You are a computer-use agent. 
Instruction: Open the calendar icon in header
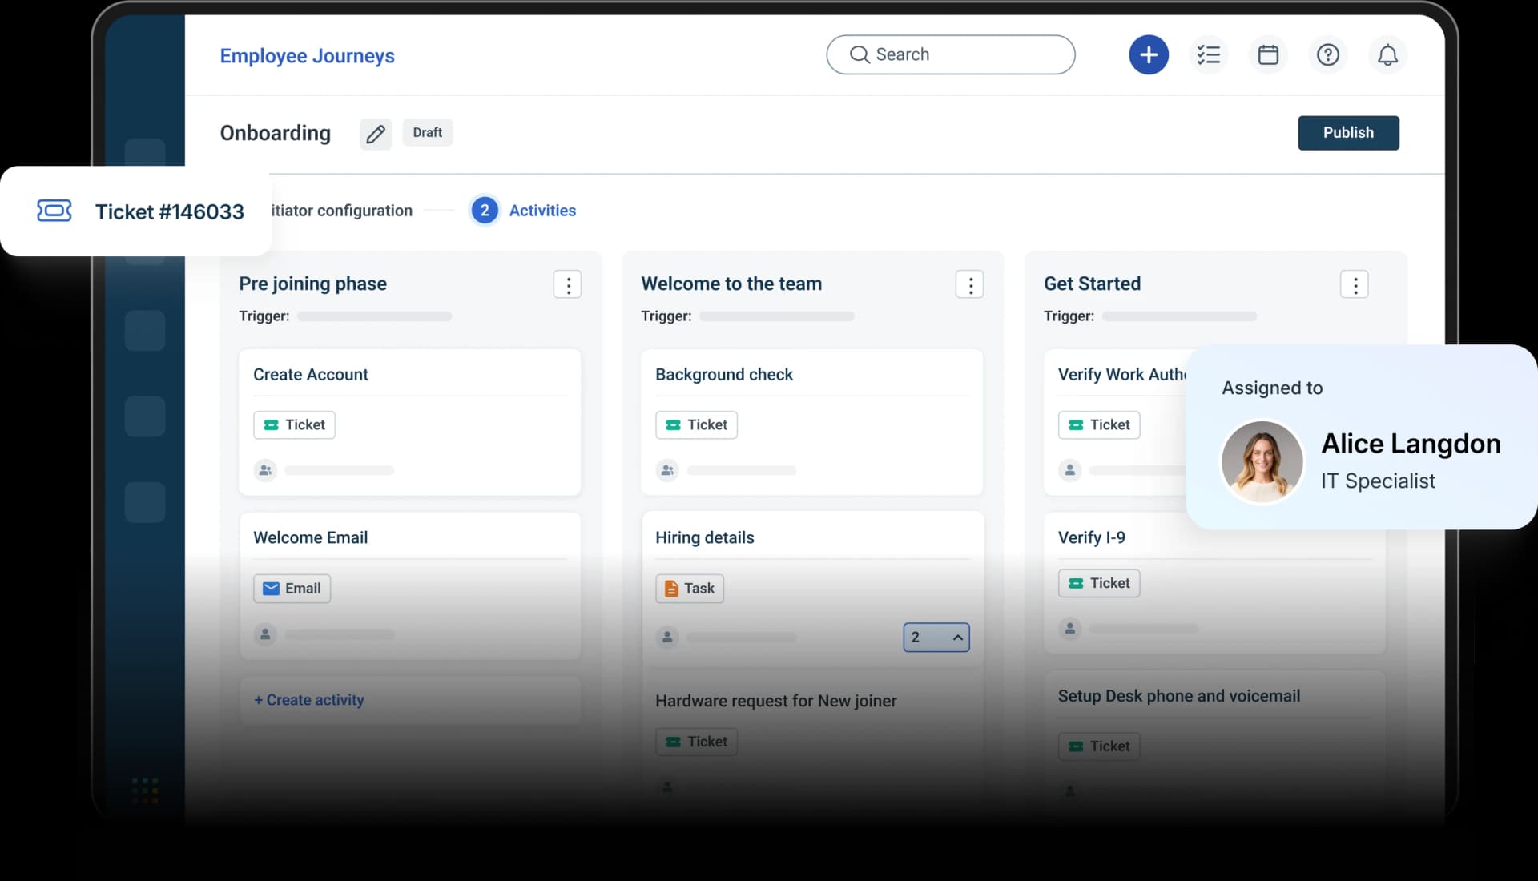(x=1268, y=54)
